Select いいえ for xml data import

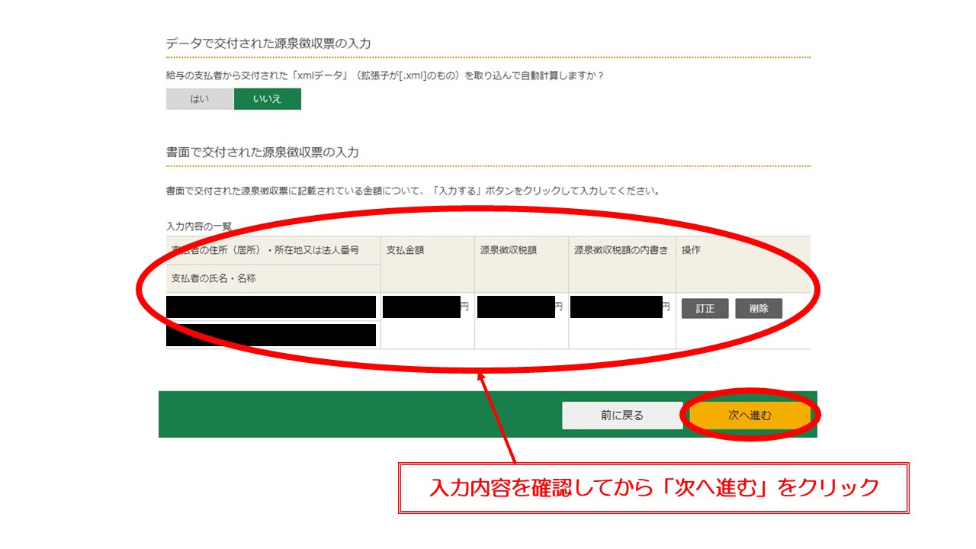(x=268, y=99)
